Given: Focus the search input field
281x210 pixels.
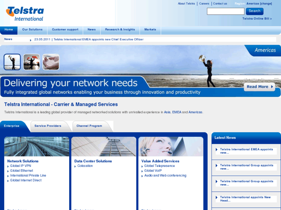Looking at the screenshot, I should 225,11.
